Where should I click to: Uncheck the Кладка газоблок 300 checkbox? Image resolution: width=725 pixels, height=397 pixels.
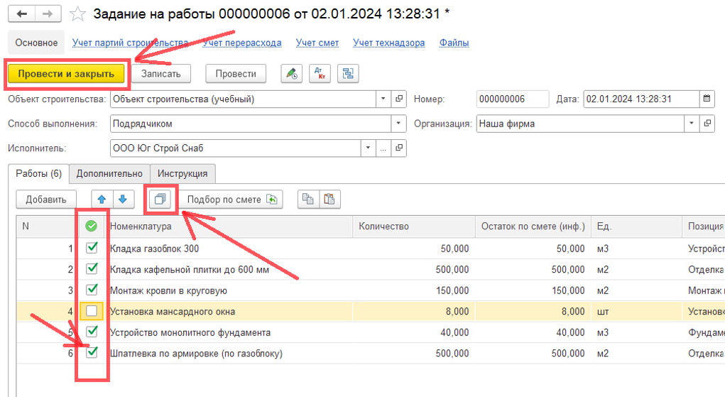pyautogui.click(x=92, y=249)
